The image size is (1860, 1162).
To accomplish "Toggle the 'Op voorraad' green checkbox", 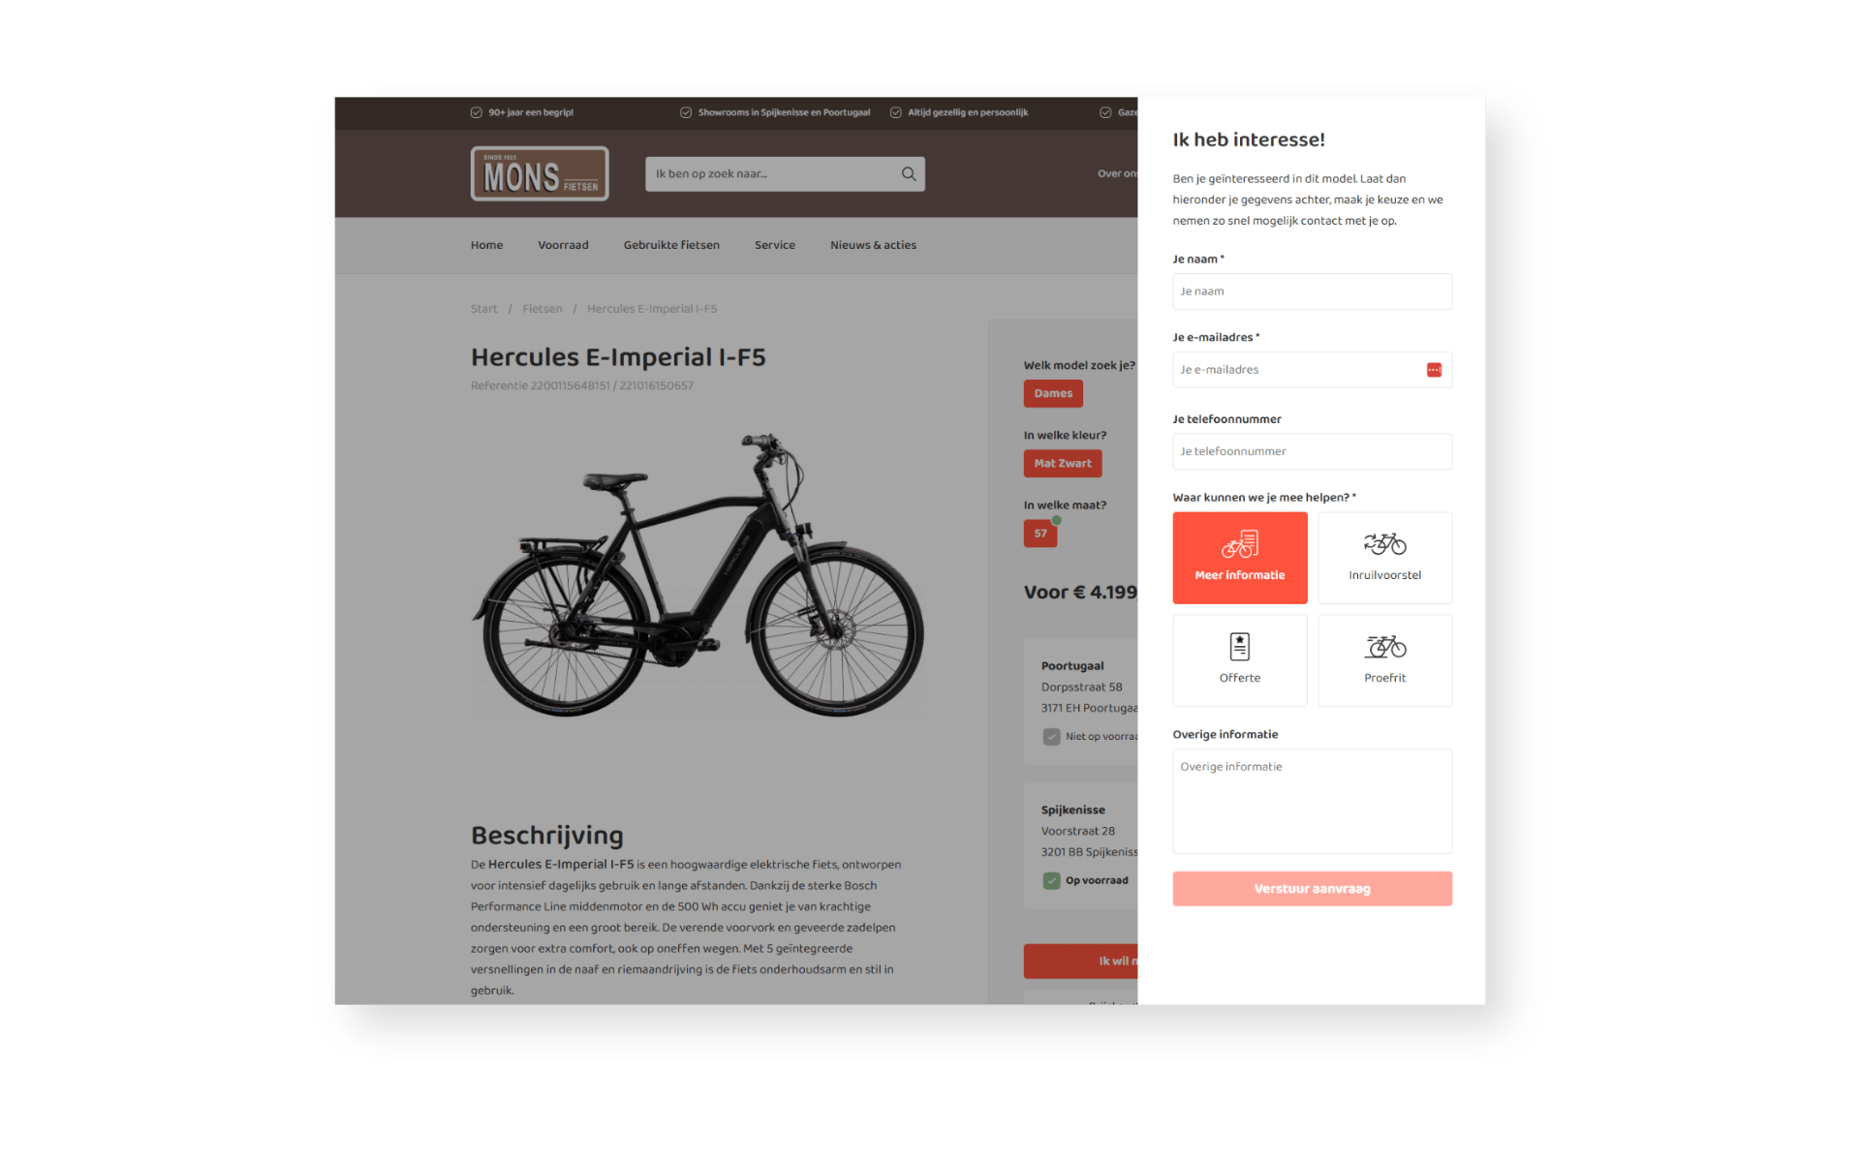I will [1051, 880].
